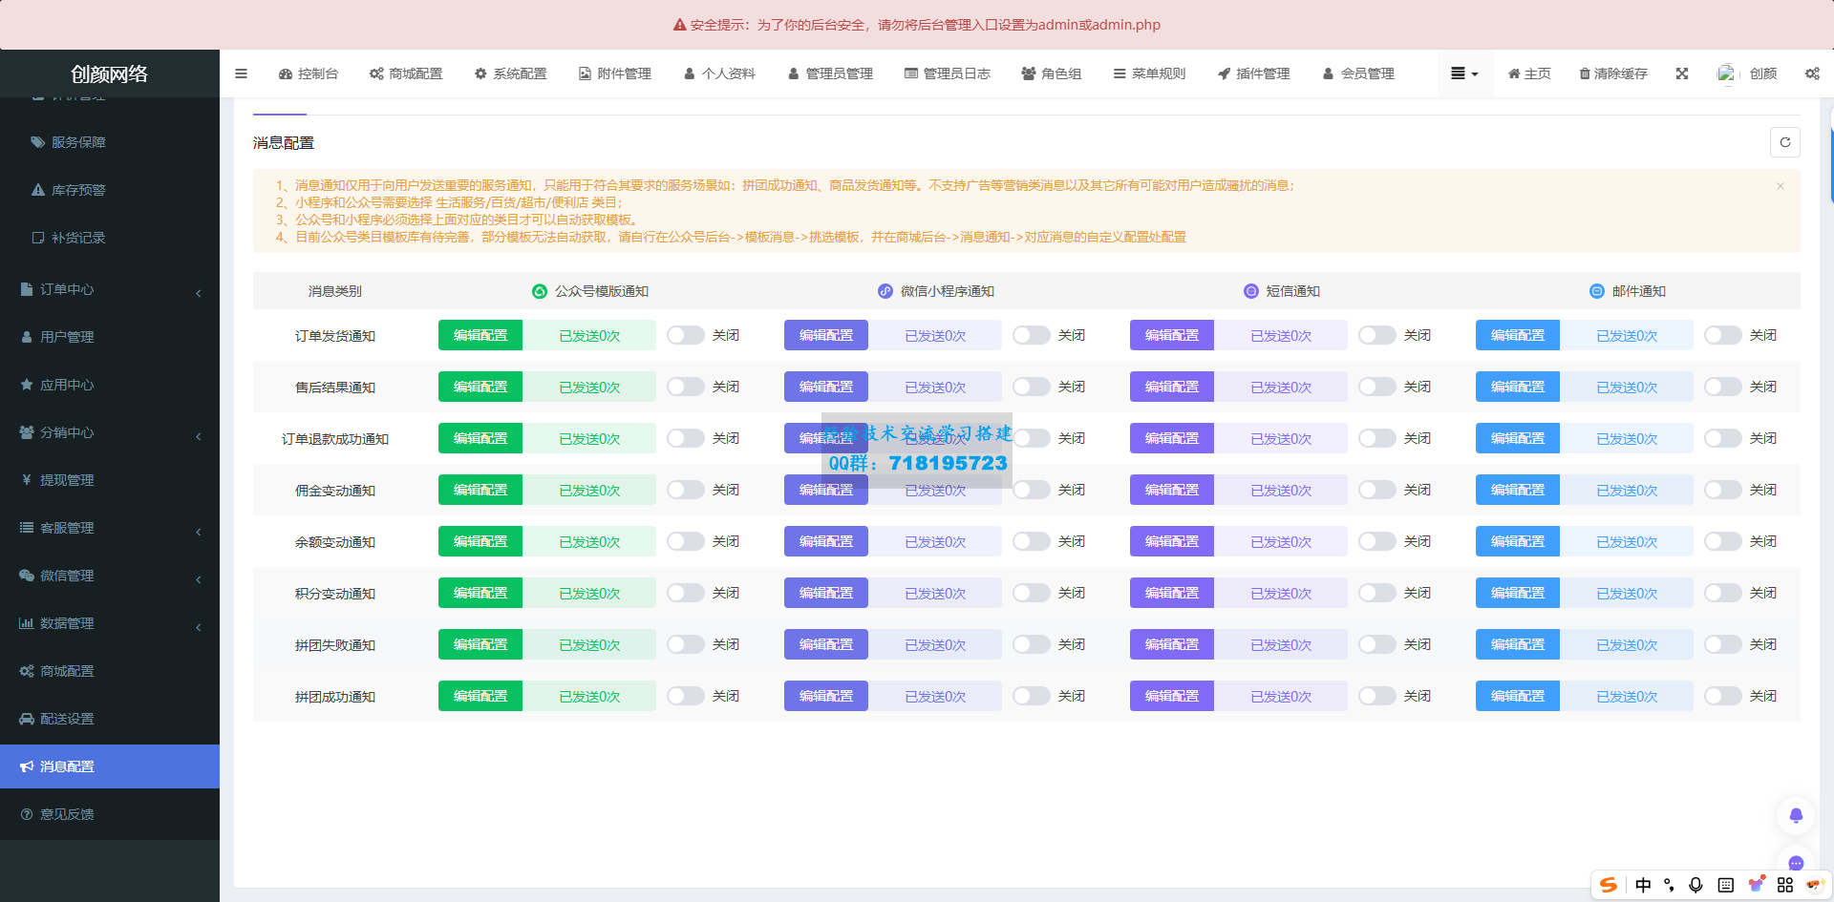Switch the IME 中 language mode indicator
This screenshot has height=902, width=1834.
click(1643, 885)
